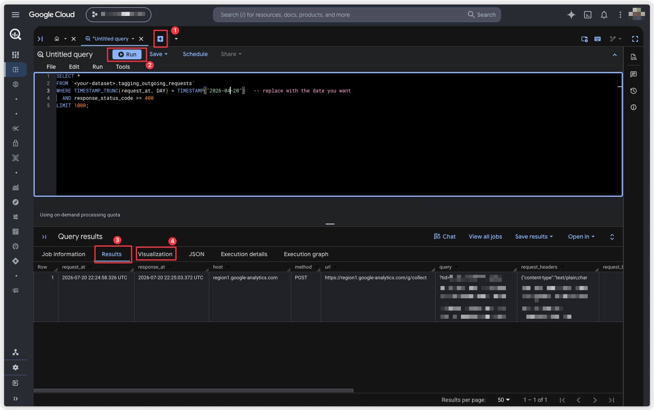654x410 pixels.
Task: Expand the Save results dropdown
Action: (534, 237)
